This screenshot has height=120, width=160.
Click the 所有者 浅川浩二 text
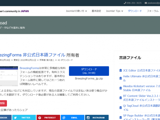47,60
